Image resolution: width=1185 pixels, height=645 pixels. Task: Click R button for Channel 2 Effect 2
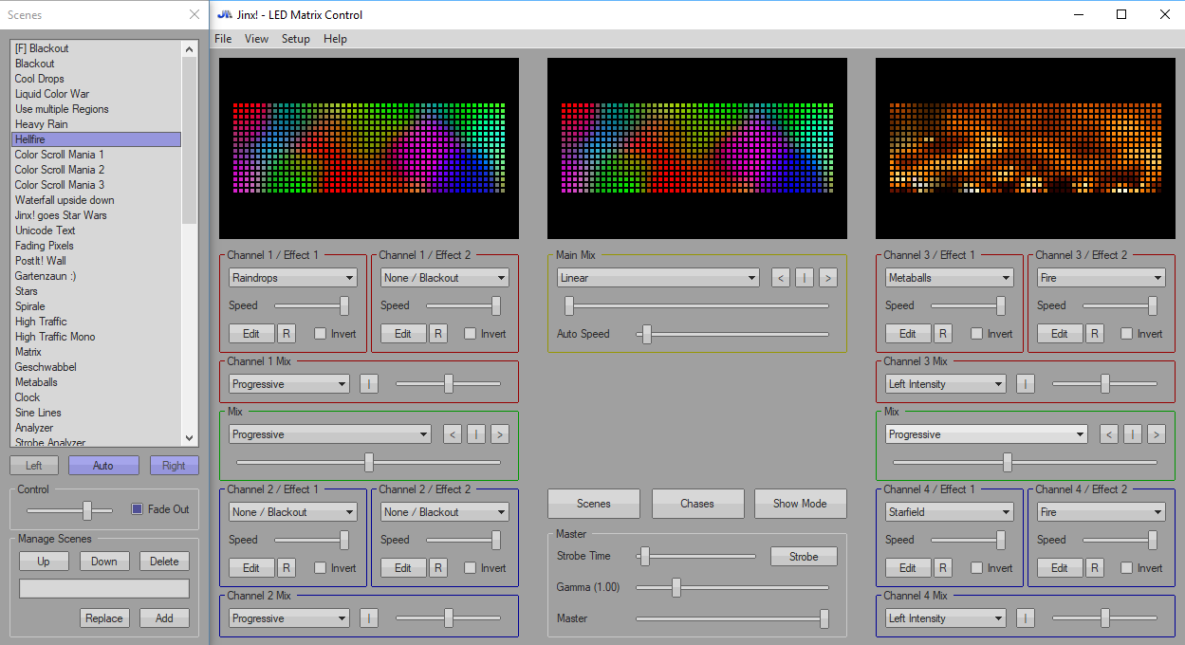click(438, 568)
